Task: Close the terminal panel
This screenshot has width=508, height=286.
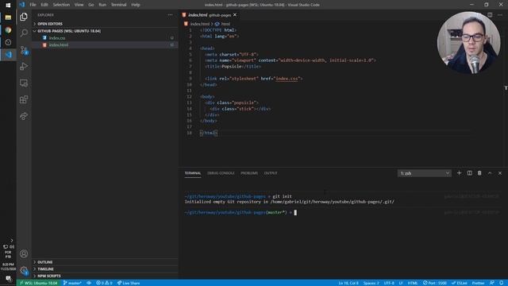Action: point(500,173)
